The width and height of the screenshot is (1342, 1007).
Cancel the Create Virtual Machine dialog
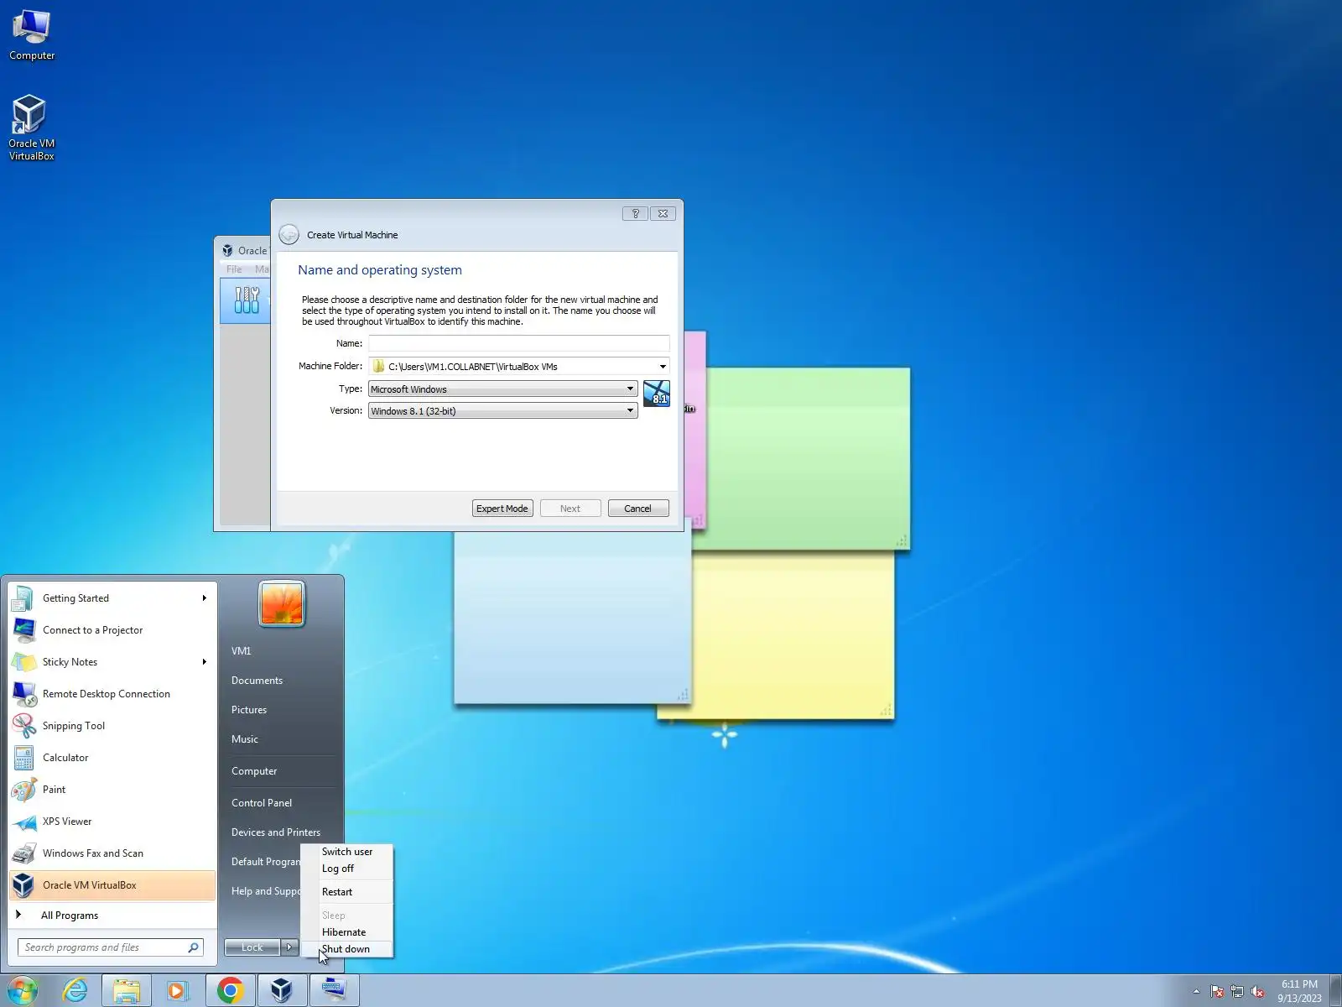pyautogui.click(x=637, y=509)
